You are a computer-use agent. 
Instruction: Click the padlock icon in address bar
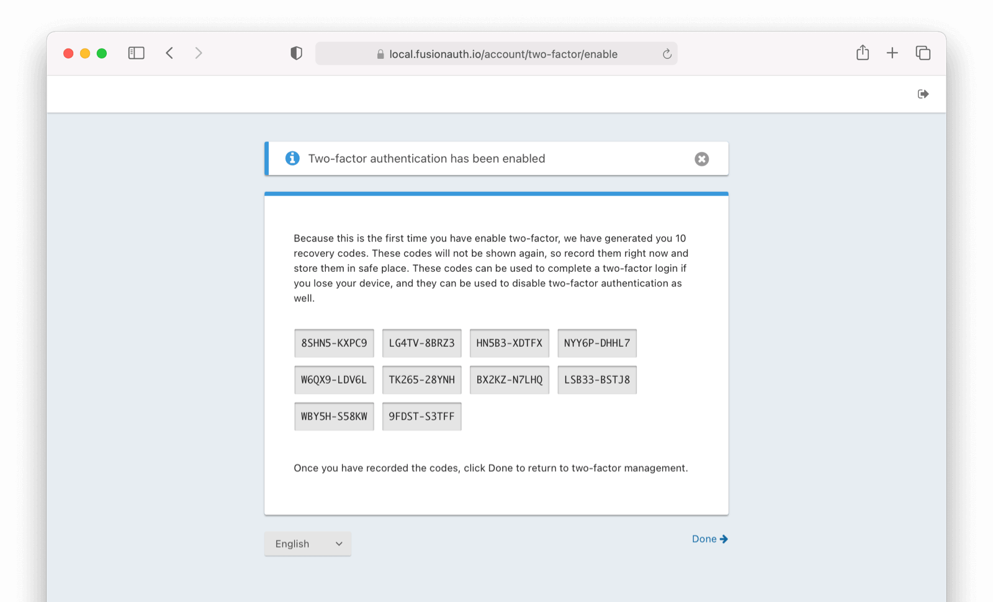(x=380, y=55)
